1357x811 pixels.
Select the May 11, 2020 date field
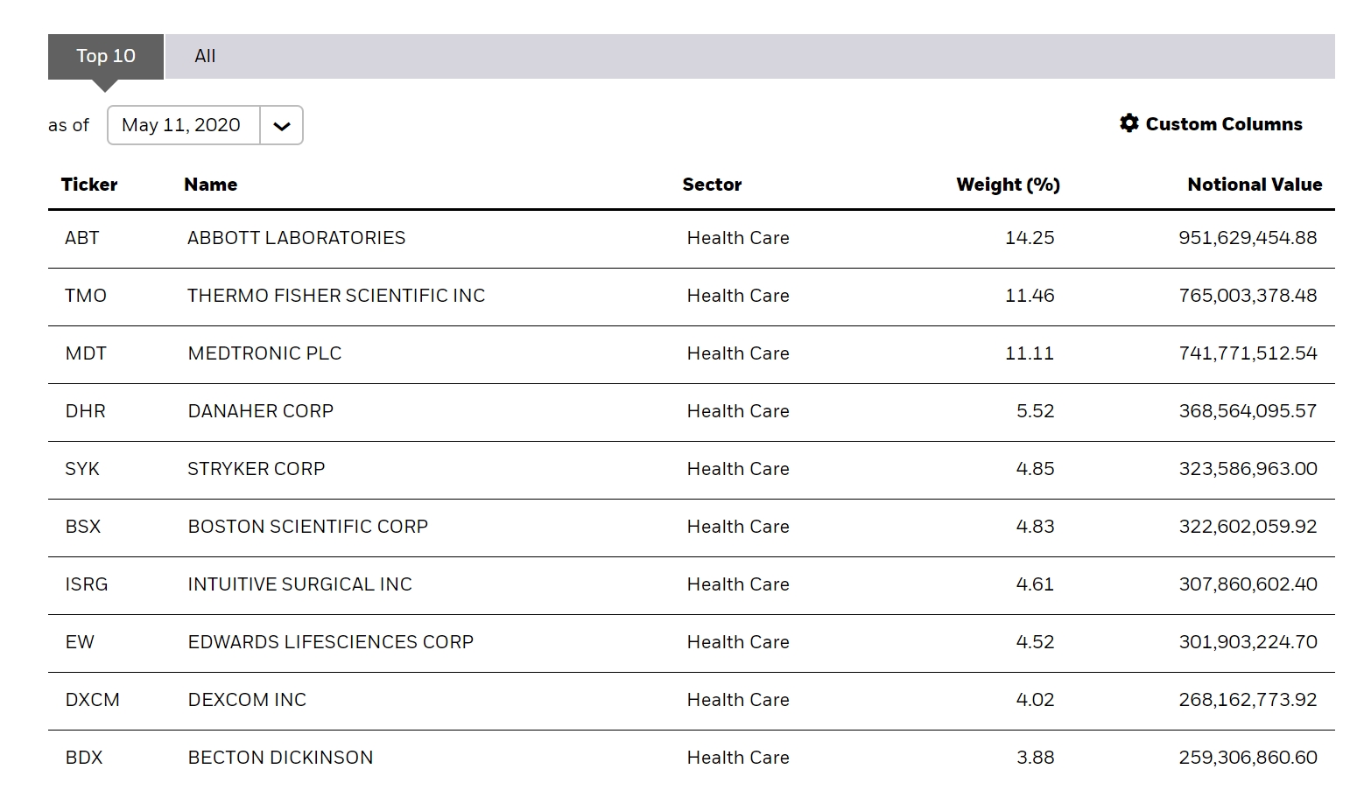[182, 125]
